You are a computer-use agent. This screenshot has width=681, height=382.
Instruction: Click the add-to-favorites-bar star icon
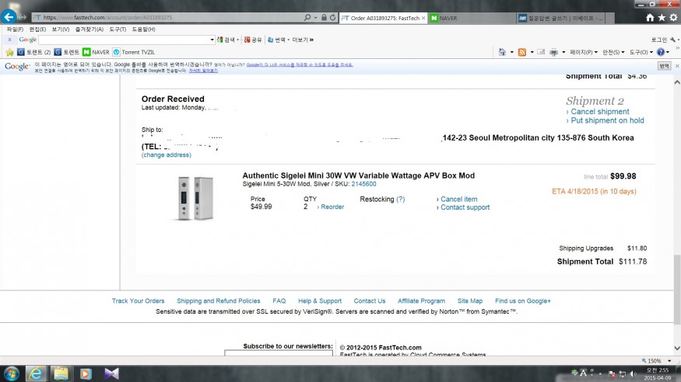point(9,52)
